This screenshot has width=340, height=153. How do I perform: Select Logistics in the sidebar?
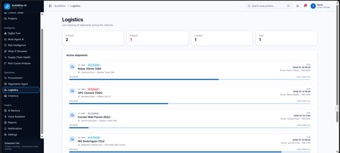(x=21, y=90)
